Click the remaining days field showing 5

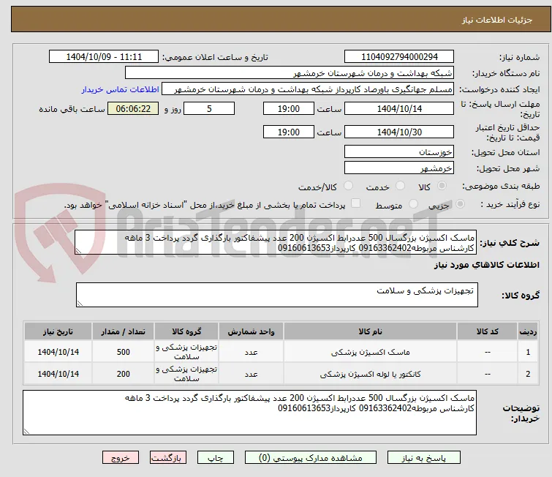(x=209, y=108)
